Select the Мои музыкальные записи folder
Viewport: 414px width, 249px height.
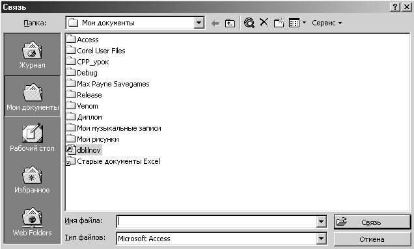(113, 128)
